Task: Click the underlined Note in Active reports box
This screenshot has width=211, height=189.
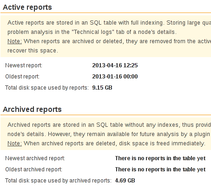Action: tap(14, 41)
